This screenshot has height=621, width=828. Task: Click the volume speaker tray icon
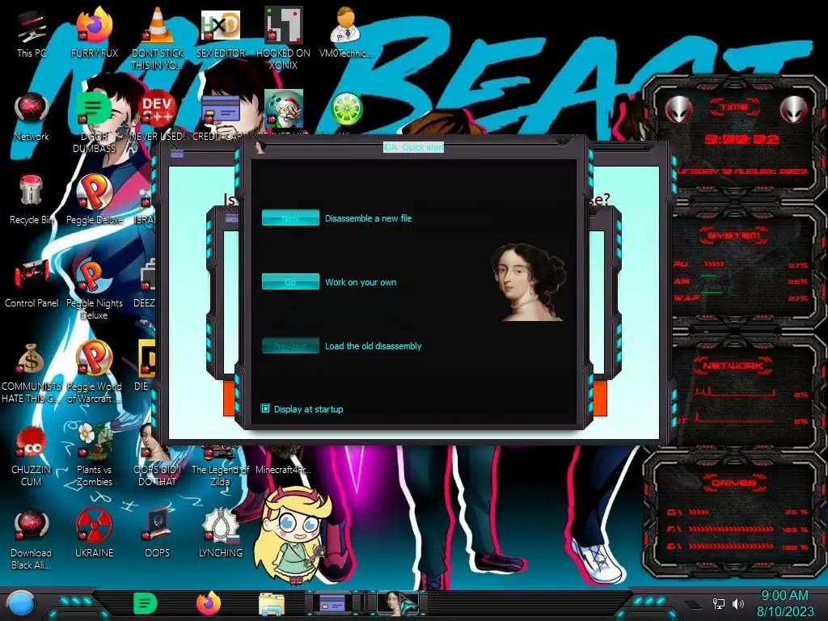pos(738,603)
